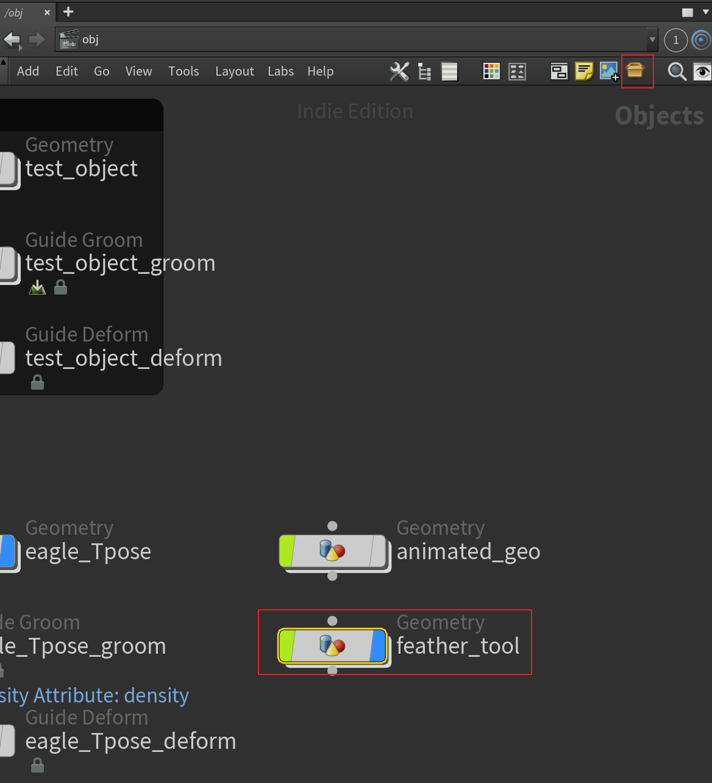Click animated_geo input connector dot
The width and height of the screenshot is (712, 783).
pos(332,526)
